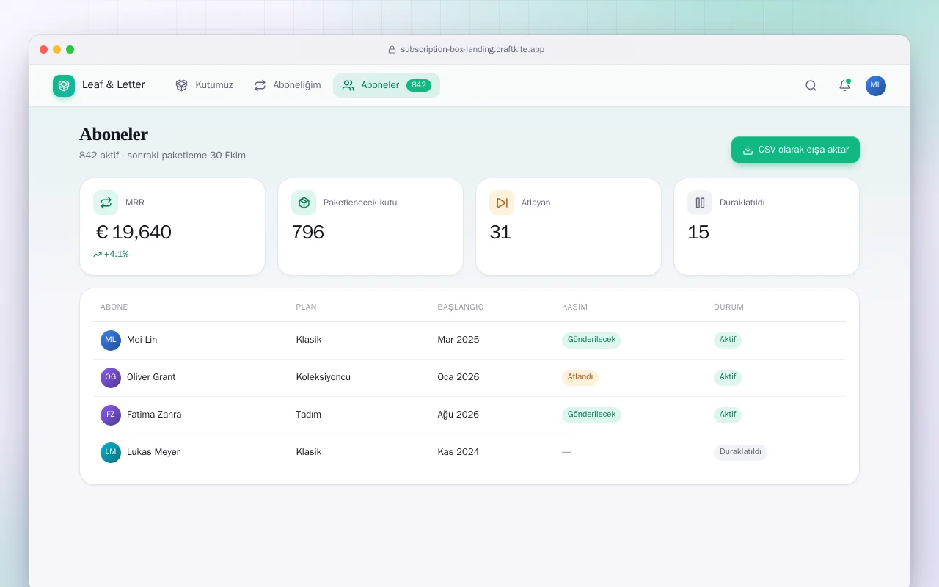Select the Aboneler tab
The image size is (939, 587).
point(387,85)
